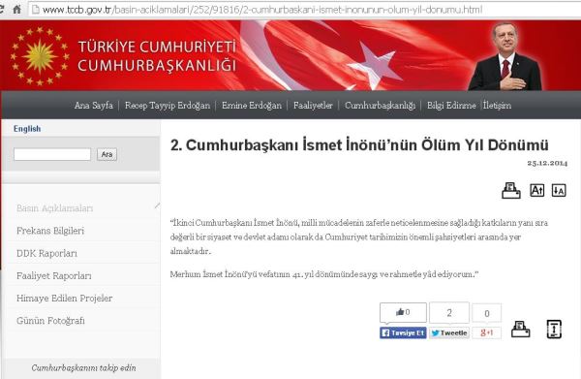581x379 pixels.
Task: Click the Google +1 share button
Action: click(486, 333)
